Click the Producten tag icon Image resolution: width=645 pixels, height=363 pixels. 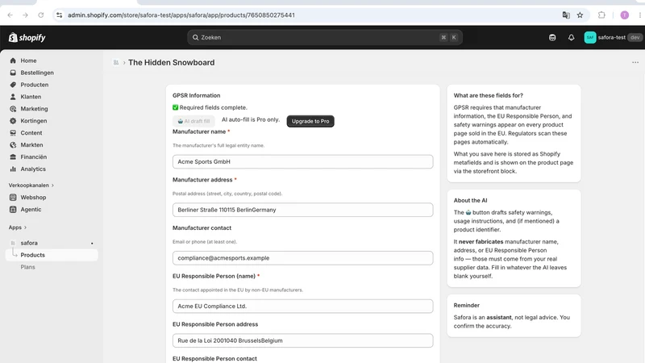(x=13, y=85)
